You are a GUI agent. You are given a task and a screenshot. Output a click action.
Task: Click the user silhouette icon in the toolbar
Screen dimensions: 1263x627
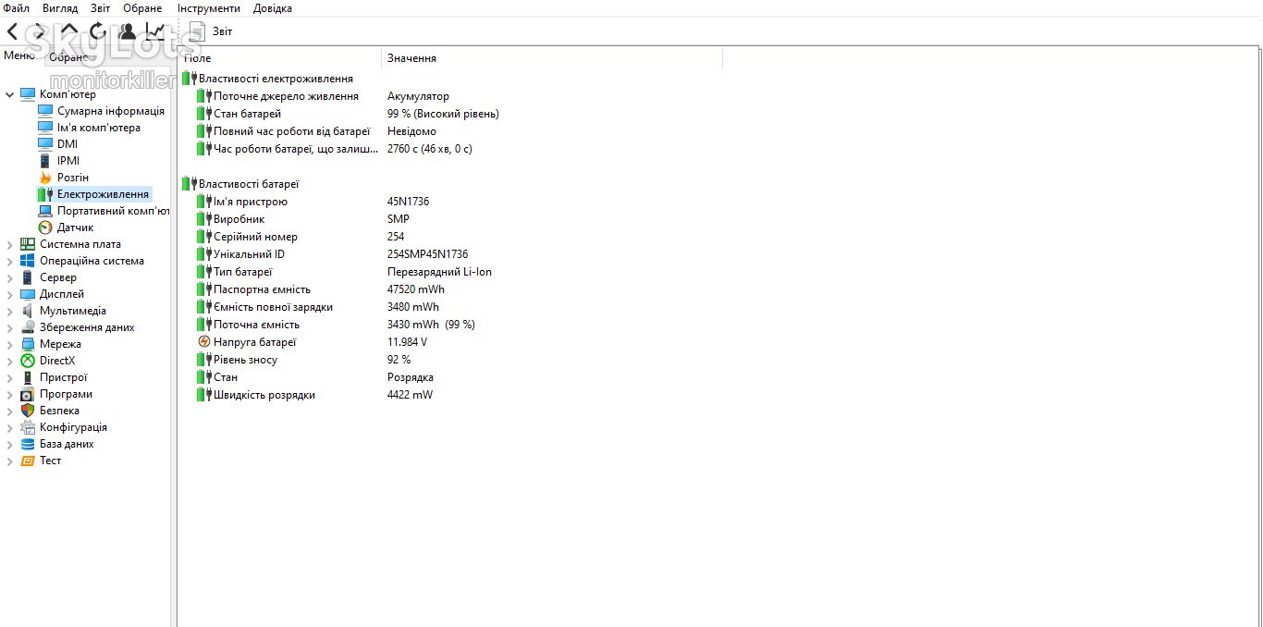click(x=128, y=31)
